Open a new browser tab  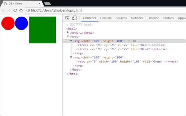(x=48, y=3)
